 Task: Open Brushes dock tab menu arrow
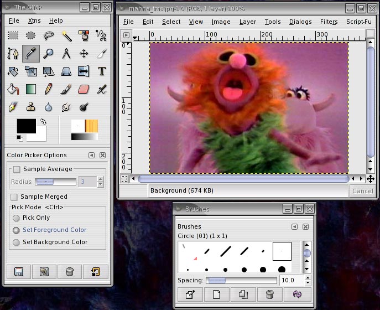(294, 226)
